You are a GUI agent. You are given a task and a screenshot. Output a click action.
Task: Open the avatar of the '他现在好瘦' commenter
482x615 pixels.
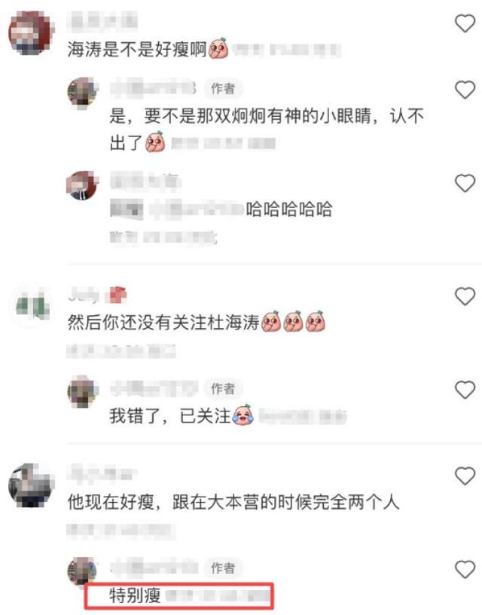(x=32, y=485)
